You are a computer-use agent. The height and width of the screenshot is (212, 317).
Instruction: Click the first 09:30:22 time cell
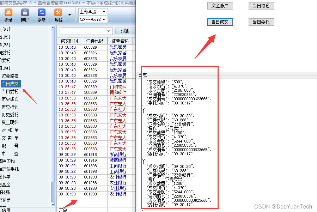[67, 166]
